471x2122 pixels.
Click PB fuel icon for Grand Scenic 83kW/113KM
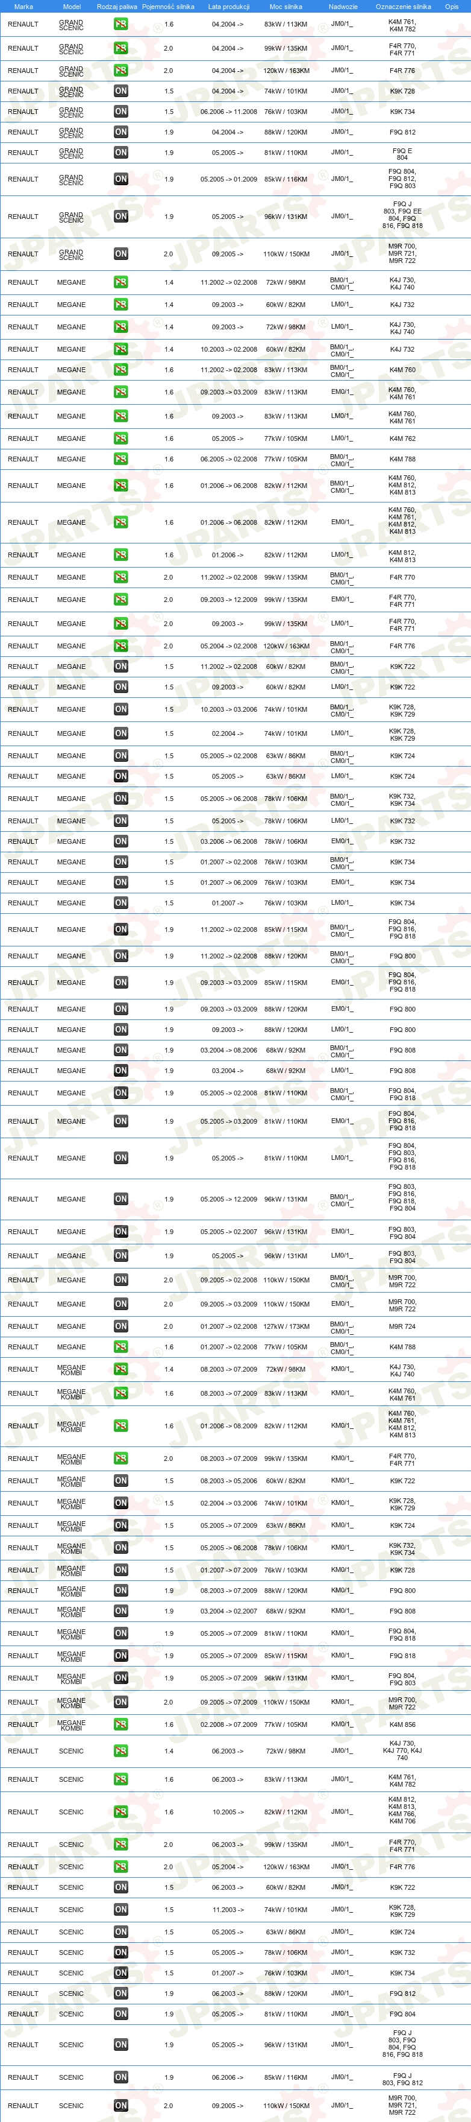[121, 25]
